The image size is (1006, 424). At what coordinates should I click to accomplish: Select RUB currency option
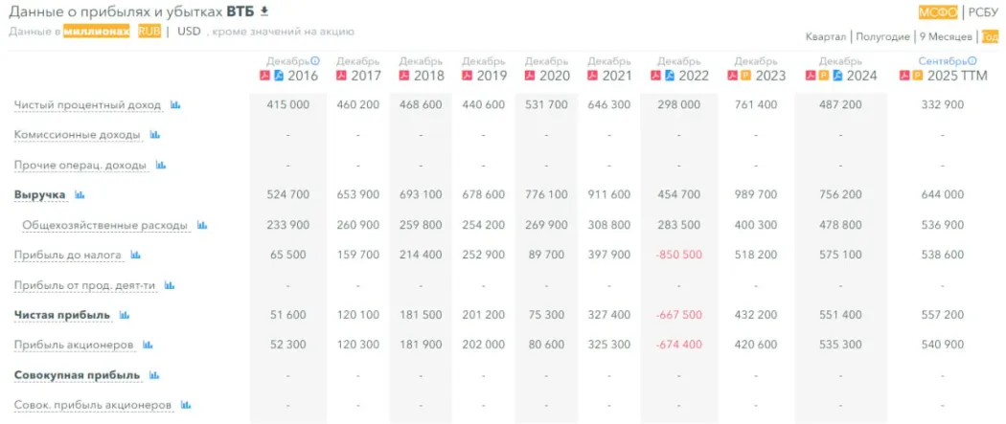149,31
